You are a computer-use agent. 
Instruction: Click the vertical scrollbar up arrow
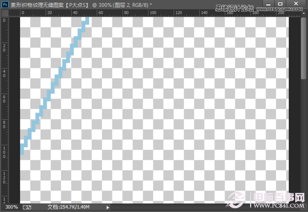point(304,13)
